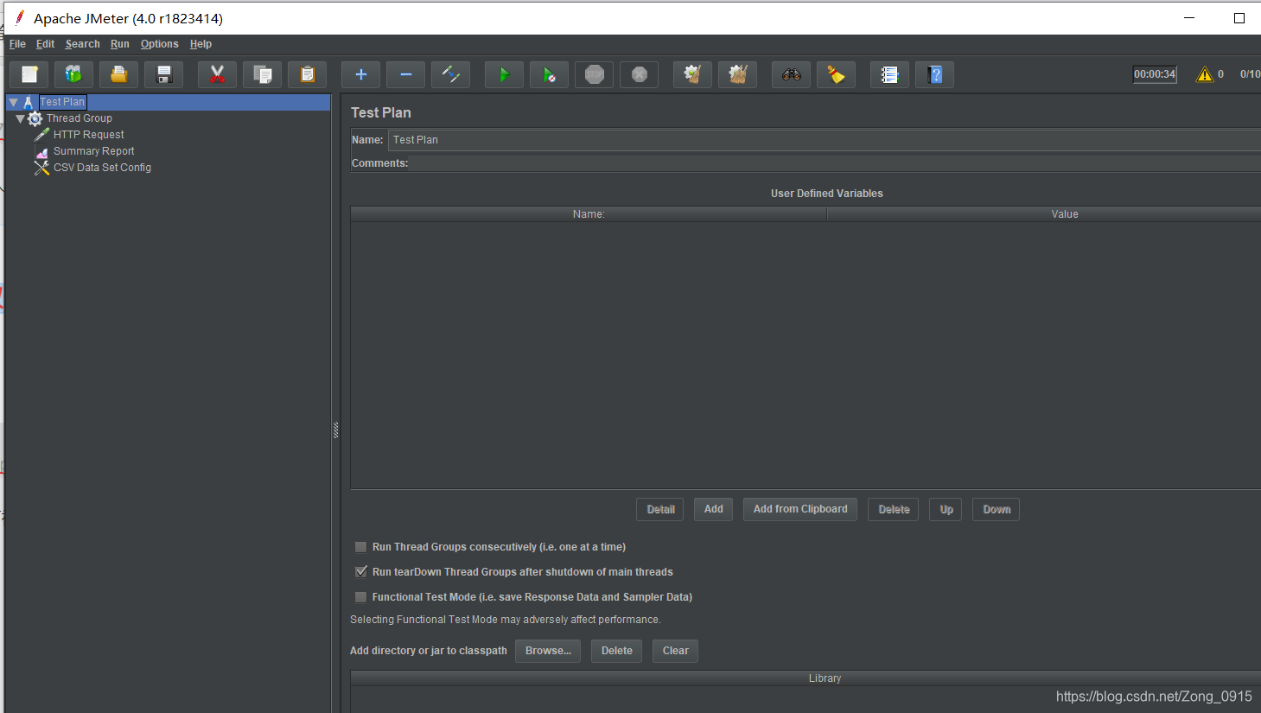Click the Delete variable button
This screenshot has width=1261, height=713.
click(894, 509)
